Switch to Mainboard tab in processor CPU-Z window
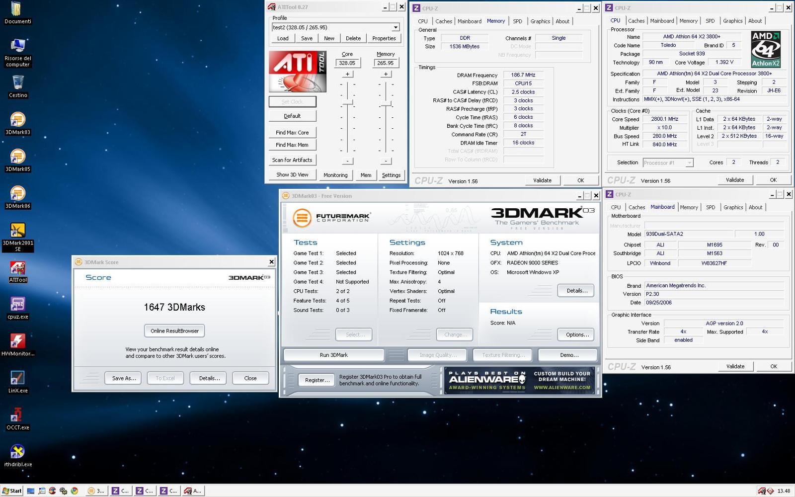 click(x=662, y=21)
